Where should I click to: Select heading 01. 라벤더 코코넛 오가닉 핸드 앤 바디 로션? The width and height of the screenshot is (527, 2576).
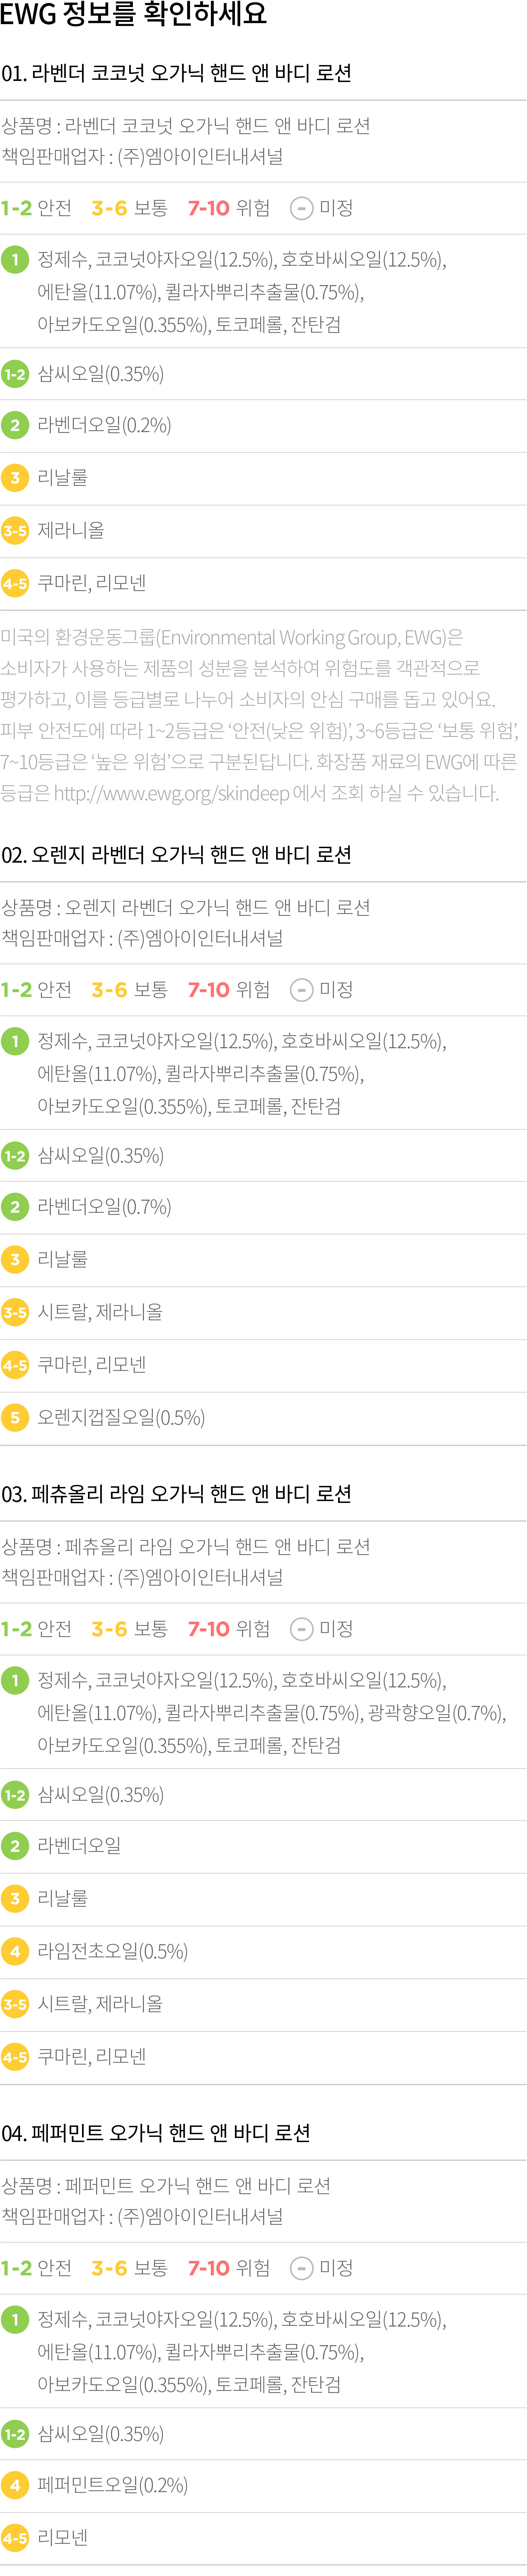pos(177,73)
